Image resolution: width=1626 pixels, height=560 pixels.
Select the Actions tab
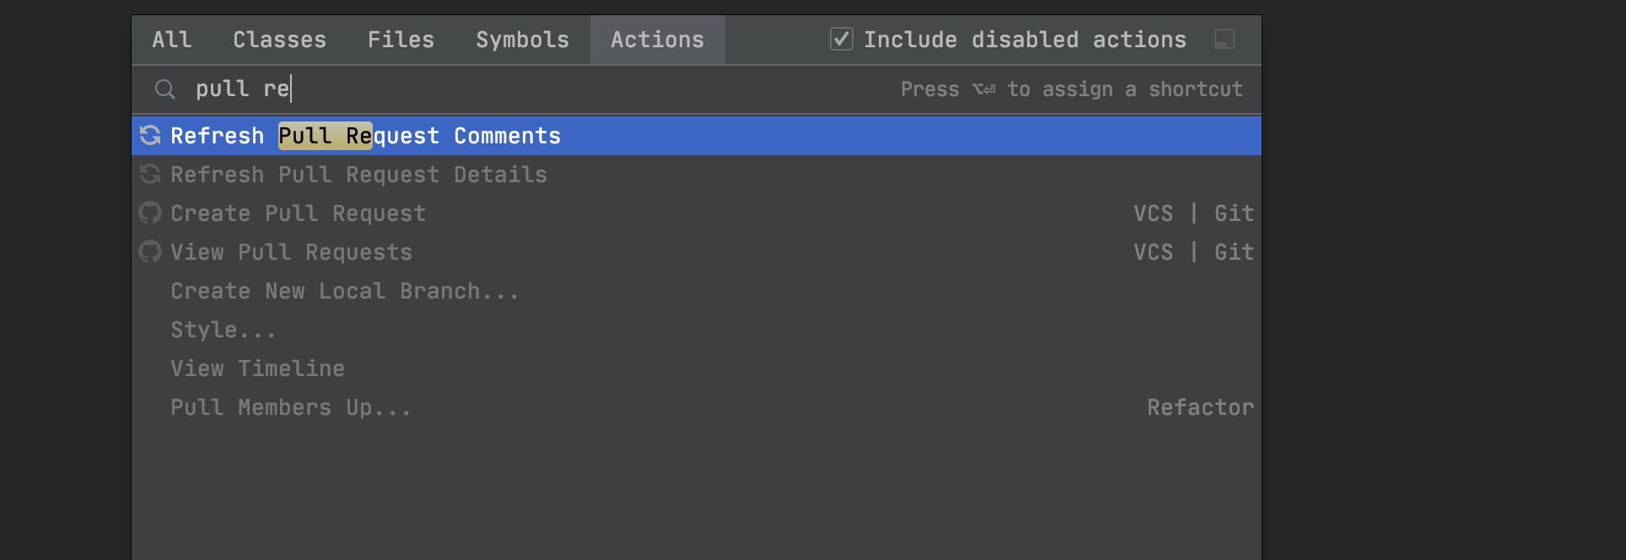658,40
